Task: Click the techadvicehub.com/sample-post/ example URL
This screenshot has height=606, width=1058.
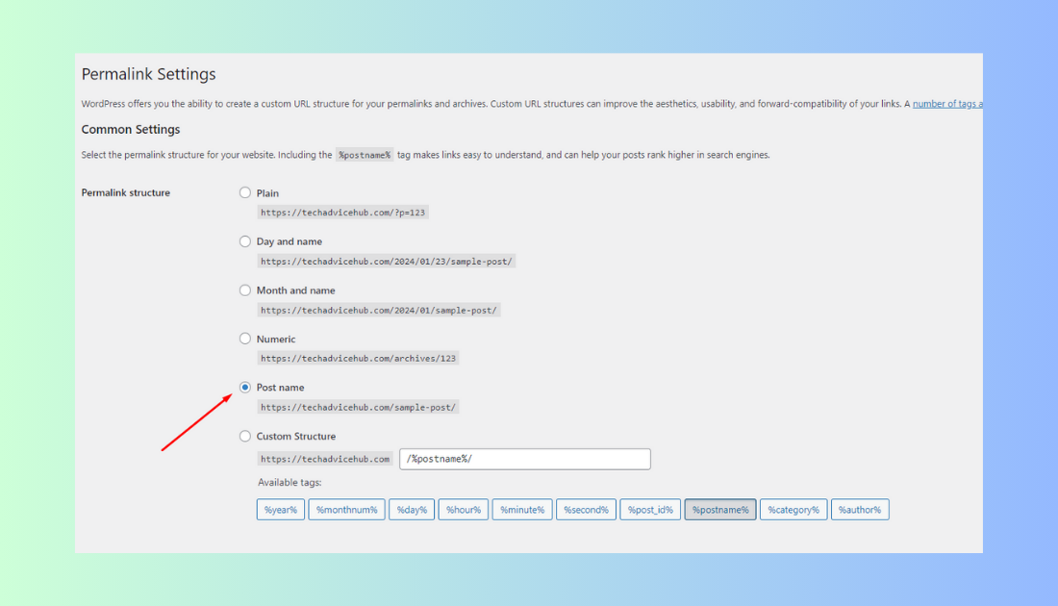Action: click(x=358, y=408)
